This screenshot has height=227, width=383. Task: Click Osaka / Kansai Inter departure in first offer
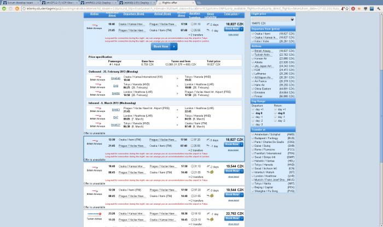tap(131, 24)
